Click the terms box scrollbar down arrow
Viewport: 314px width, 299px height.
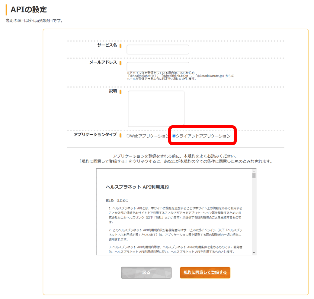click(254, 252)
